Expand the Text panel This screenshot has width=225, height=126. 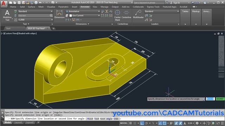(x=26, y=24)
